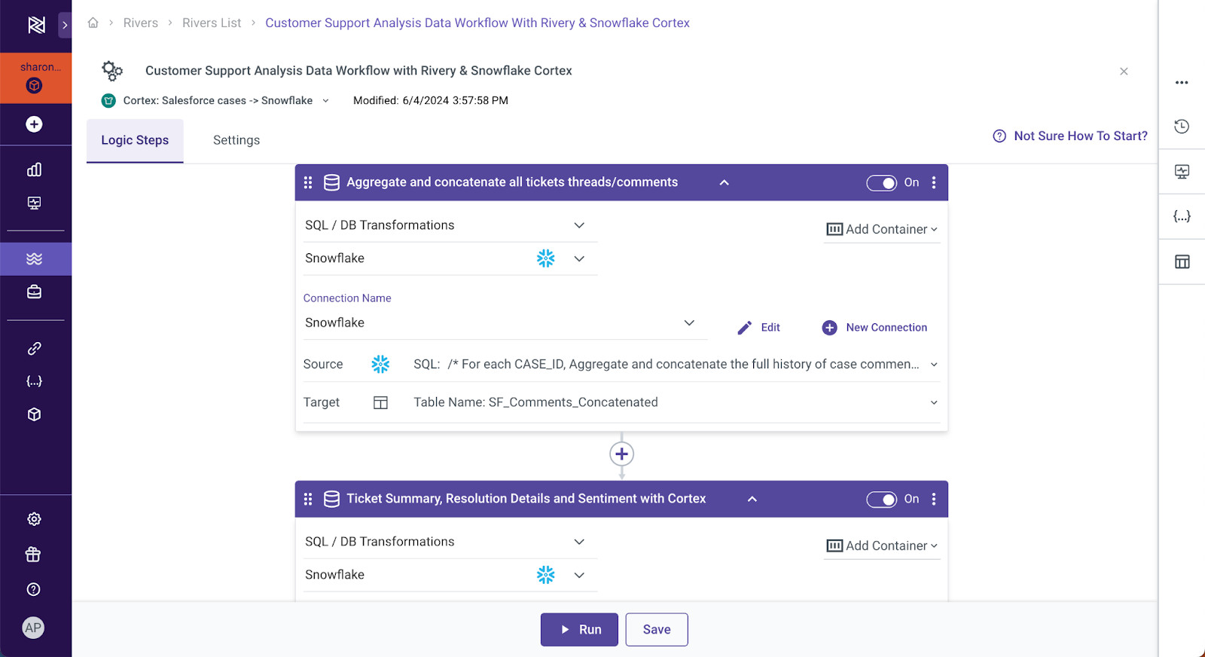Screen dimensions: 1205x657
Task: Click the Rivers breadcrumb link
Action: (x=141, y=23)
